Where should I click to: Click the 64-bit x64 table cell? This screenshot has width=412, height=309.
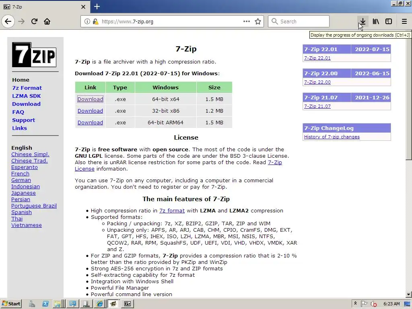165,99
